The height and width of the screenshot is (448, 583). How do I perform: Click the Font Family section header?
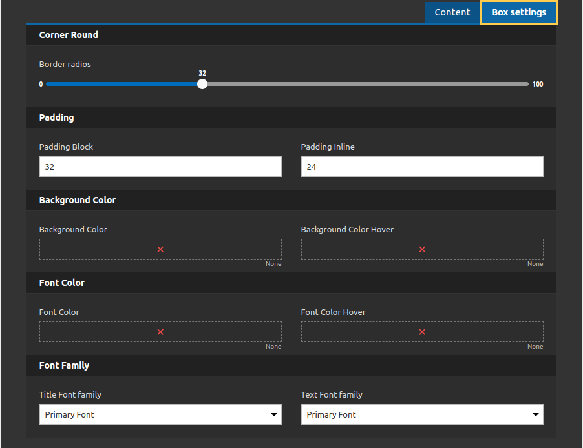(x=291, y=365)
